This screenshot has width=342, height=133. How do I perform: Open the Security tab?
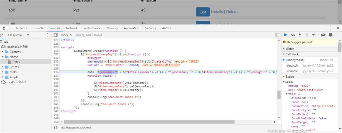151,28
